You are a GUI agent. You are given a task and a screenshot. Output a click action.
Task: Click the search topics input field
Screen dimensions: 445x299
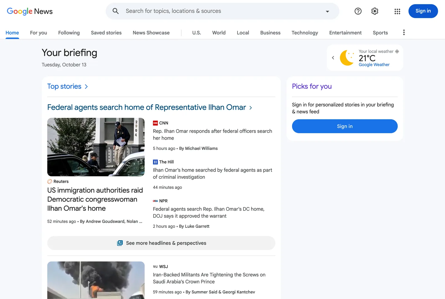point(222,11)
